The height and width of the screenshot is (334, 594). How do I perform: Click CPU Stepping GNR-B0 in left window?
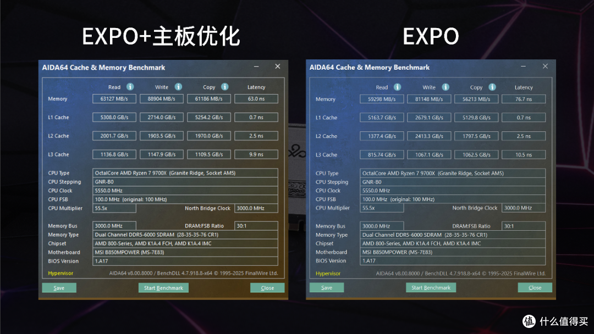pyautogui.click(x=185, y=182)
